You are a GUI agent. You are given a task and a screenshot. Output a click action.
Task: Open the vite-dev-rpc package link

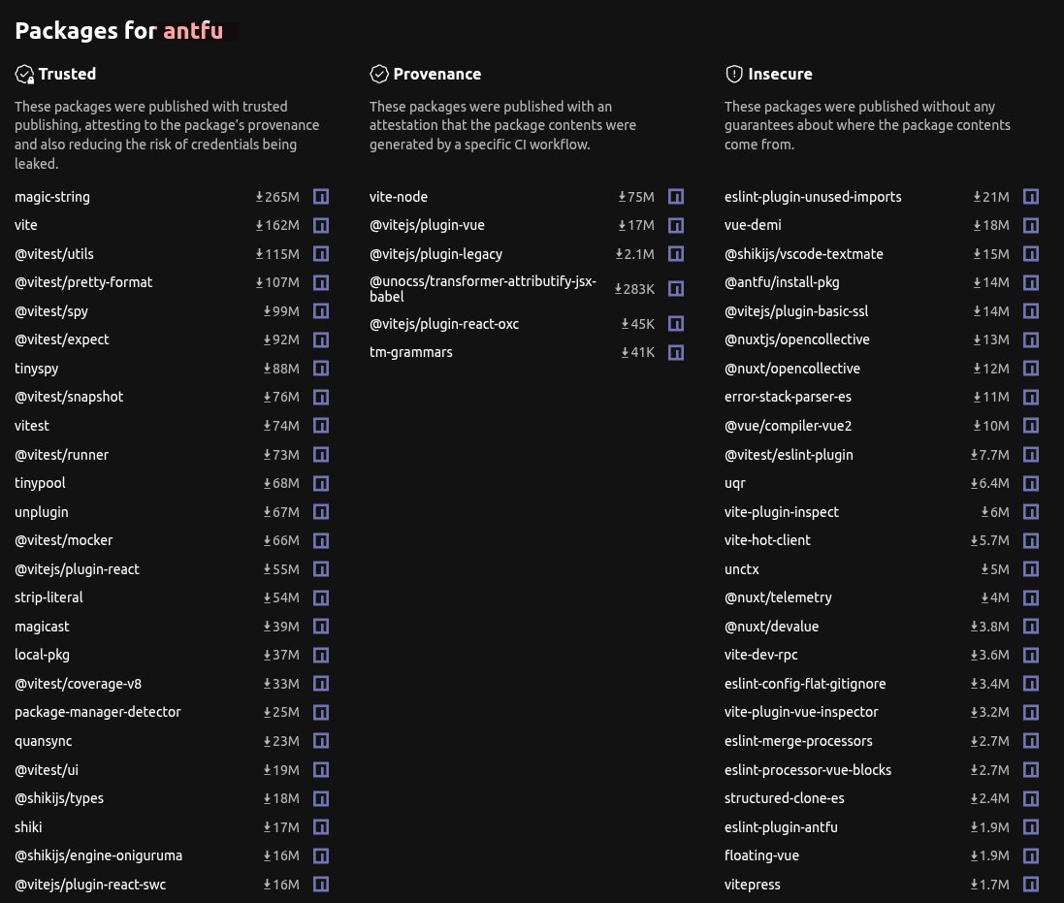(x=760, y=655)
